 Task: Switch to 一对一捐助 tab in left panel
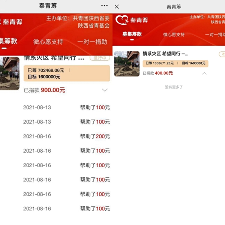point(92,42)
